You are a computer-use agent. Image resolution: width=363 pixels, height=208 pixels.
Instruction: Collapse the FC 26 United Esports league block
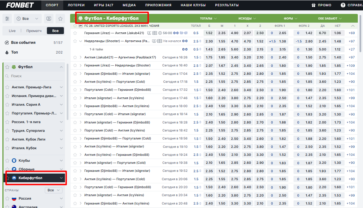click(x=353, y=26)
